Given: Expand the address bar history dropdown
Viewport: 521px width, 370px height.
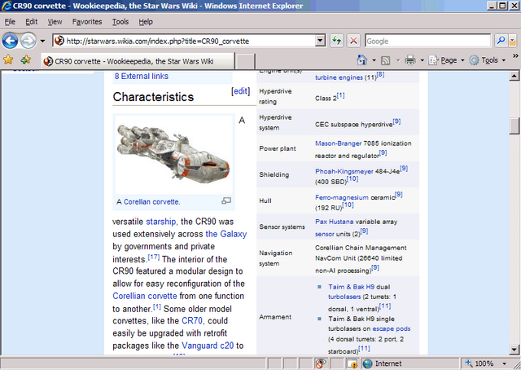Looking at the screenshot, I should click(320, 41).
